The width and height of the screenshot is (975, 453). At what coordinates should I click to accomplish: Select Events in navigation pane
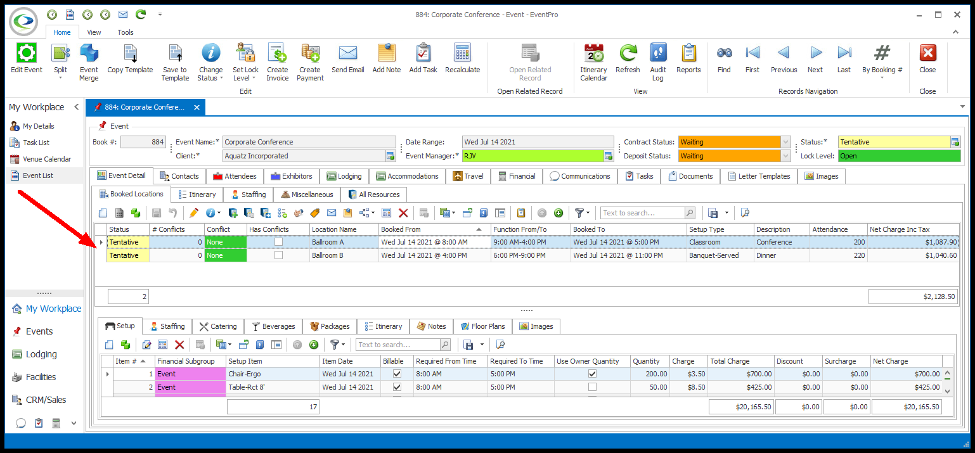point(39,331)
